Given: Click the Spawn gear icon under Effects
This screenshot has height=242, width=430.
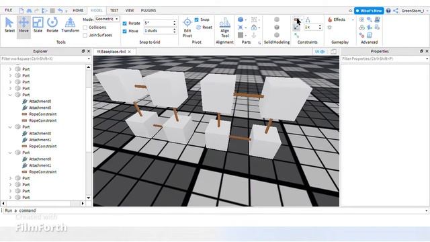Looking at the screenshot, I should [x=330, y=28].
